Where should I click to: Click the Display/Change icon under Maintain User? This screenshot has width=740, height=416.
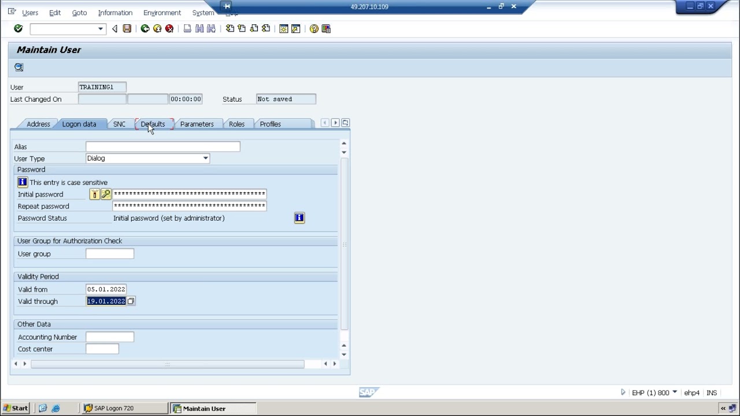click(x=19, y=67)
